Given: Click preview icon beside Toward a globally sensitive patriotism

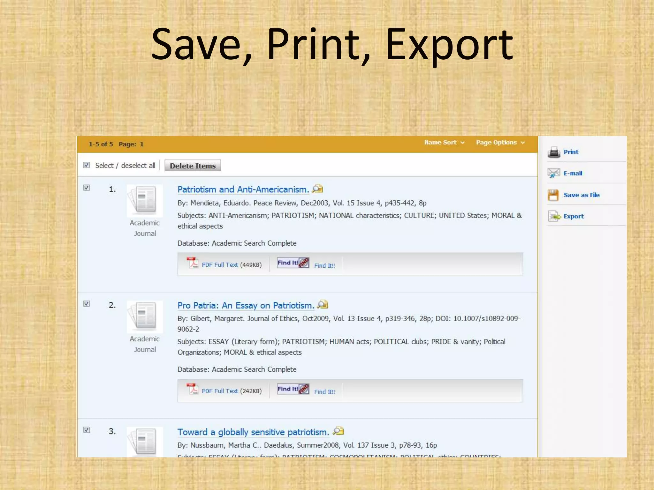Looking at the screenshot, I should point(338,431).
